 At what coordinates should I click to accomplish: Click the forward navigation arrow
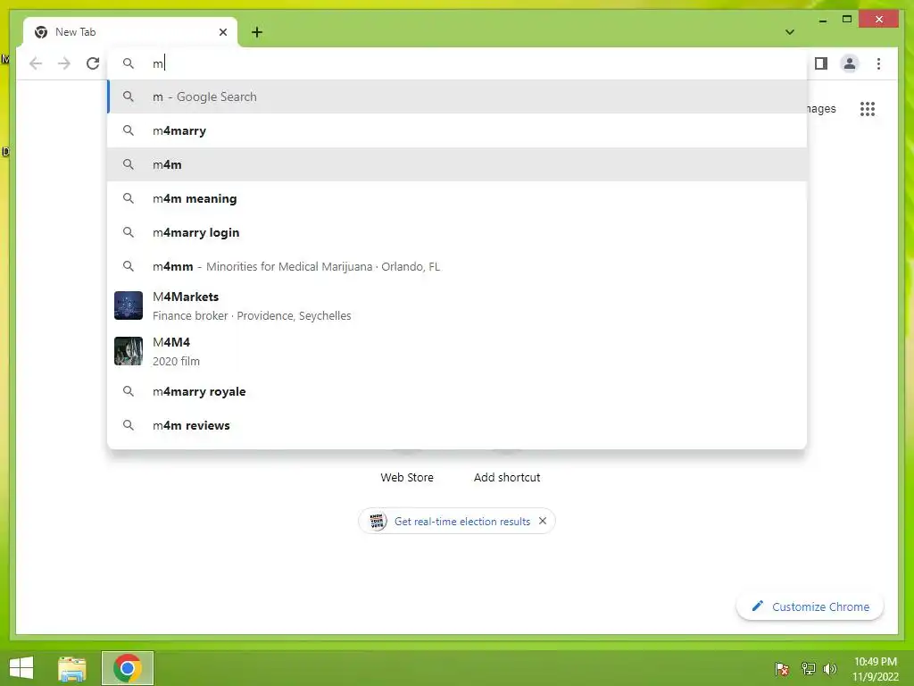64,63
